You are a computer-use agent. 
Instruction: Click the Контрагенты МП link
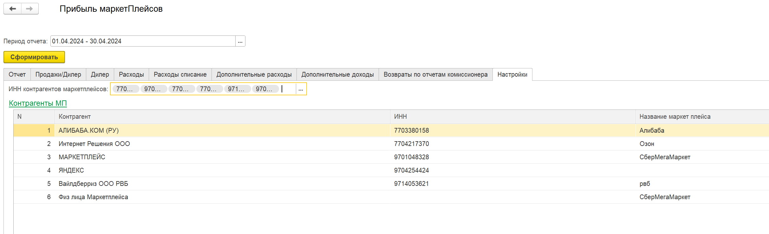38,103
